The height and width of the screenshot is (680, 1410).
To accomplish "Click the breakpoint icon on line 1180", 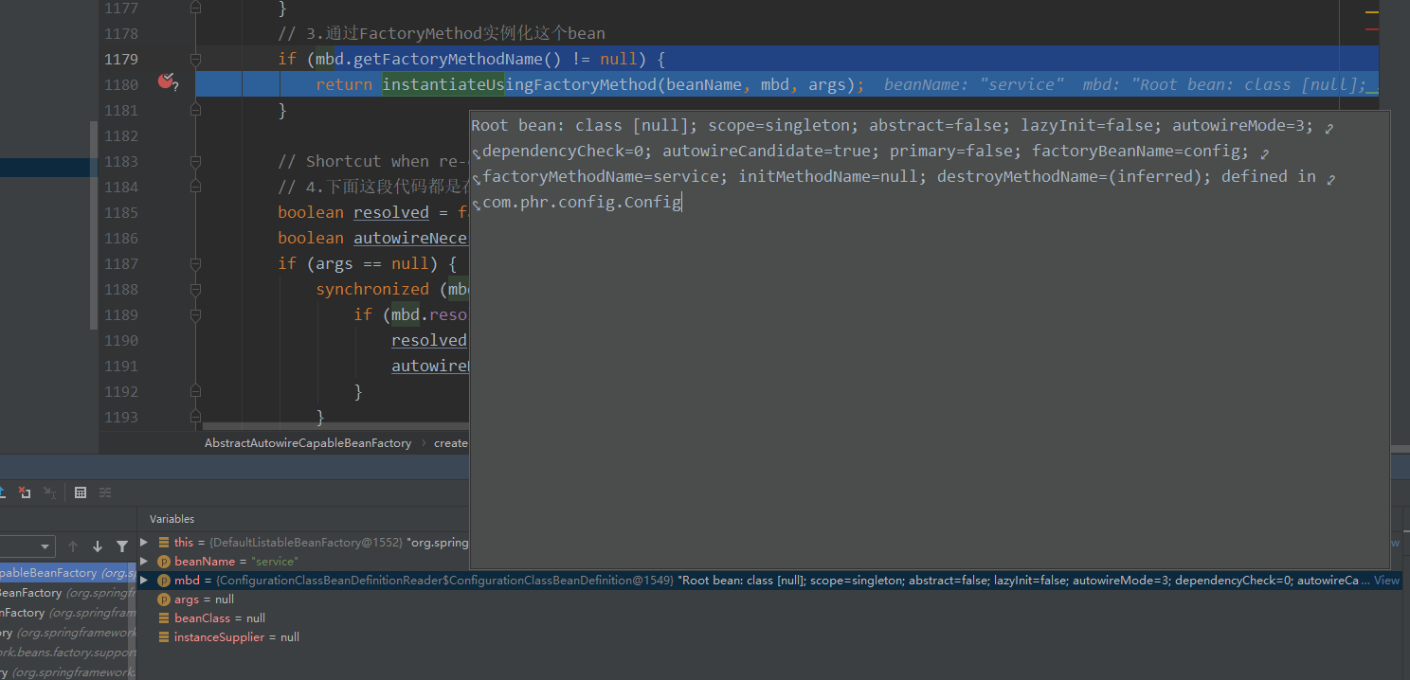I will tap(167, 82).
